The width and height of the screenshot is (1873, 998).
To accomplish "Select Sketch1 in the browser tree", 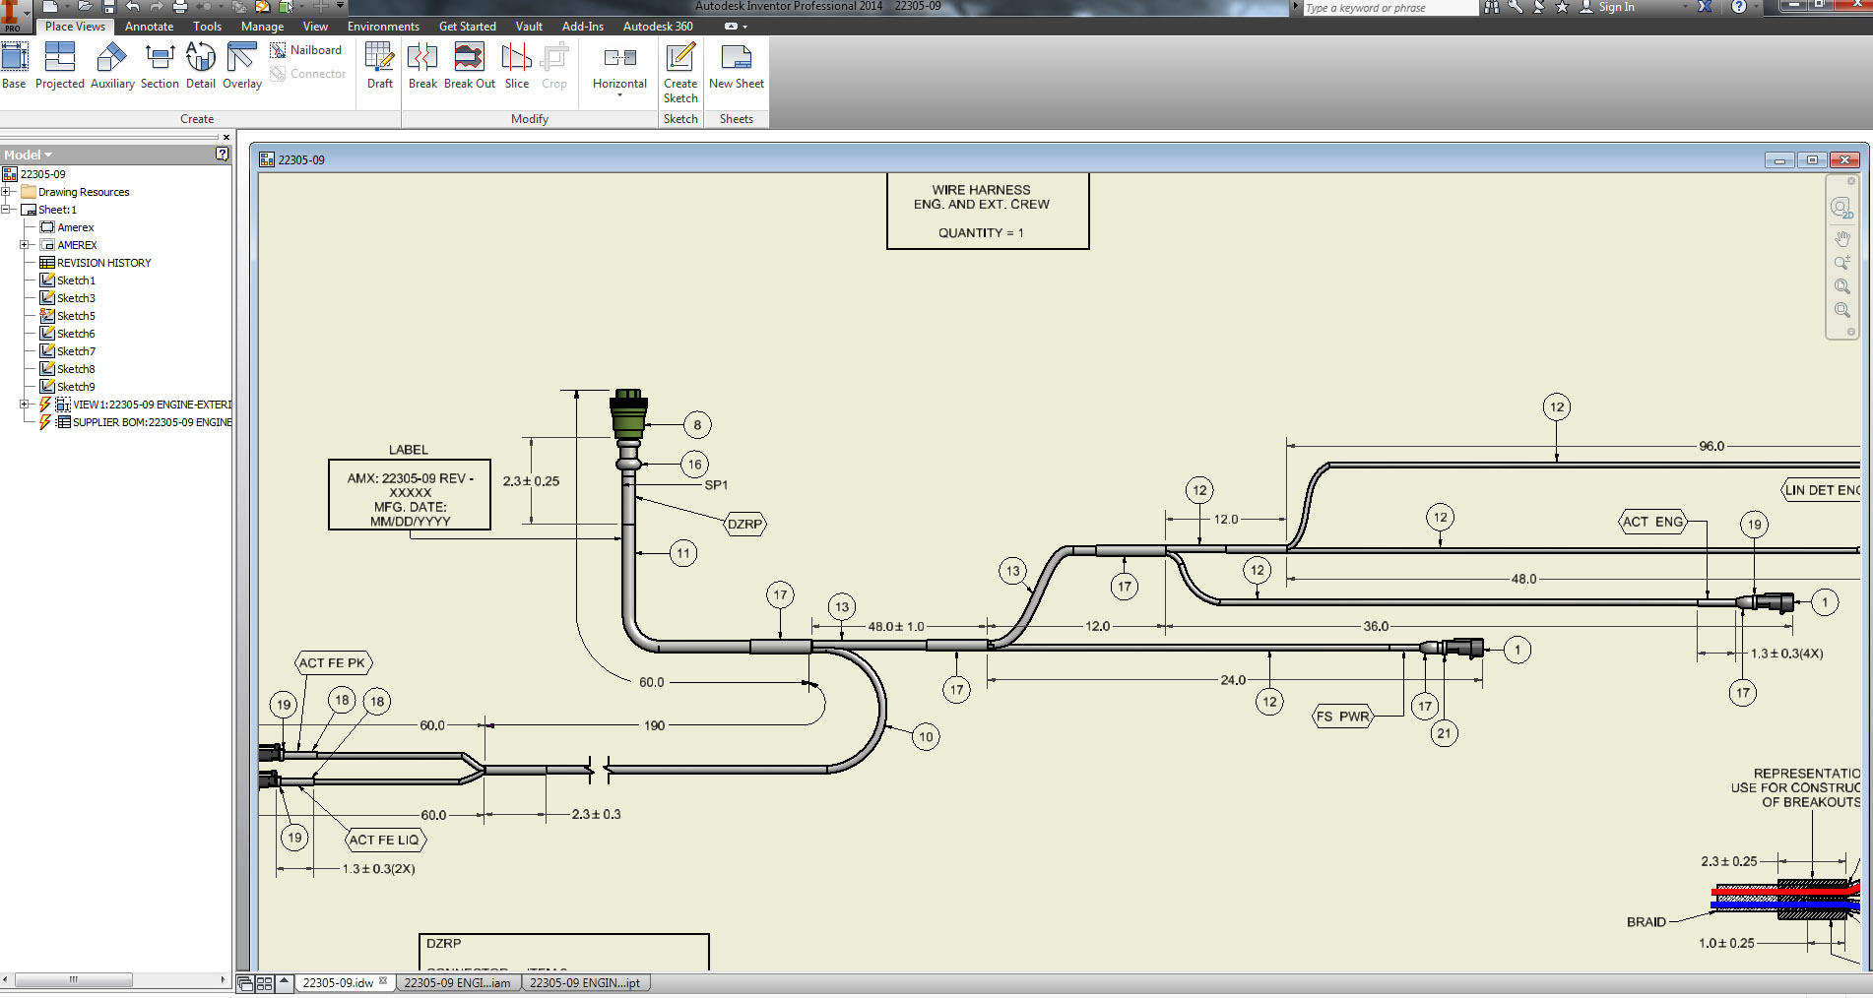I will pos(68,281).
